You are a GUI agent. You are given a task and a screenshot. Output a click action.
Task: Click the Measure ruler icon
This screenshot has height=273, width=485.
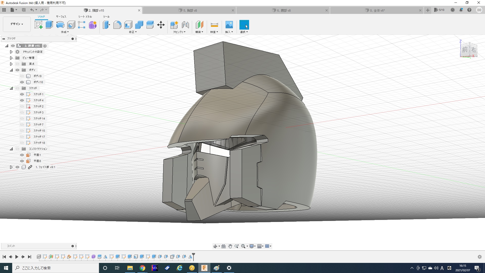[x=214, y=25]
